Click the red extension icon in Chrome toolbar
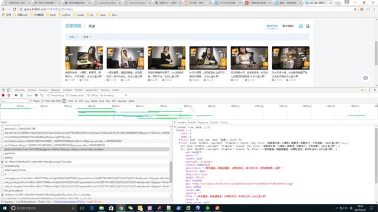378x212 pixels. (362, 9)
